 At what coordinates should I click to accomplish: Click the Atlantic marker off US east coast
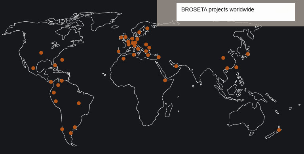(x=62, y=60)
